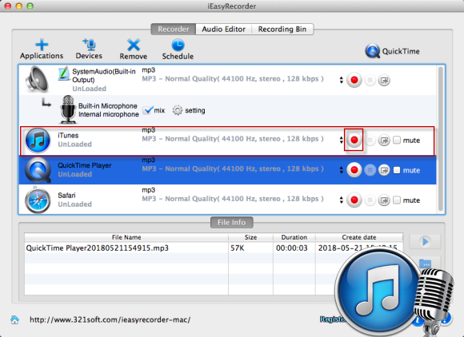Screen dimensions: 464x337
Task: Click the application list scrollbar
Action: [x=441, y=139]
